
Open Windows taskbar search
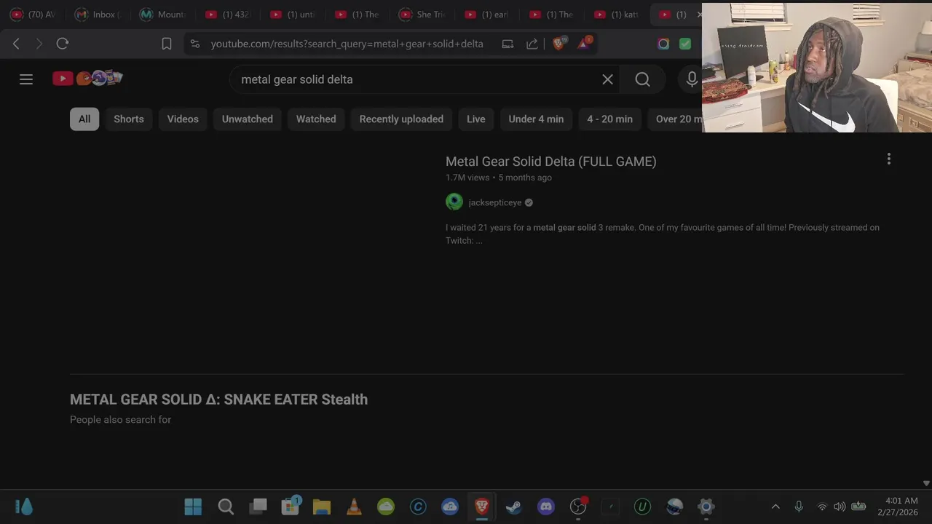[226, 507]
